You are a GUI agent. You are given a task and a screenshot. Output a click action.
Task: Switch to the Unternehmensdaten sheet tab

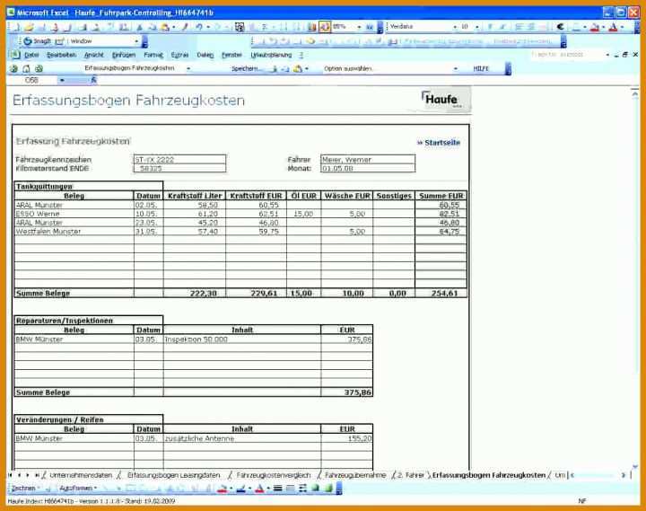pos(81,476)
